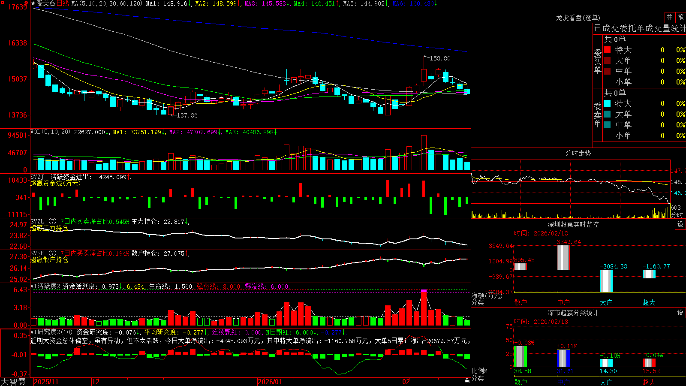Click the 中户 3349.64 bar in 实时监控
This screenshot has width=686, height=386.
[x=563, y=257]
